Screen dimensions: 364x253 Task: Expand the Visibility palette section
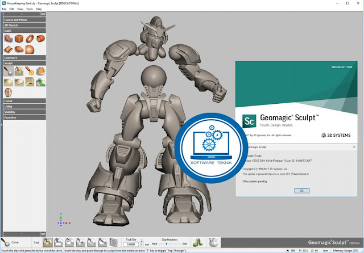[x=24, y=112]
